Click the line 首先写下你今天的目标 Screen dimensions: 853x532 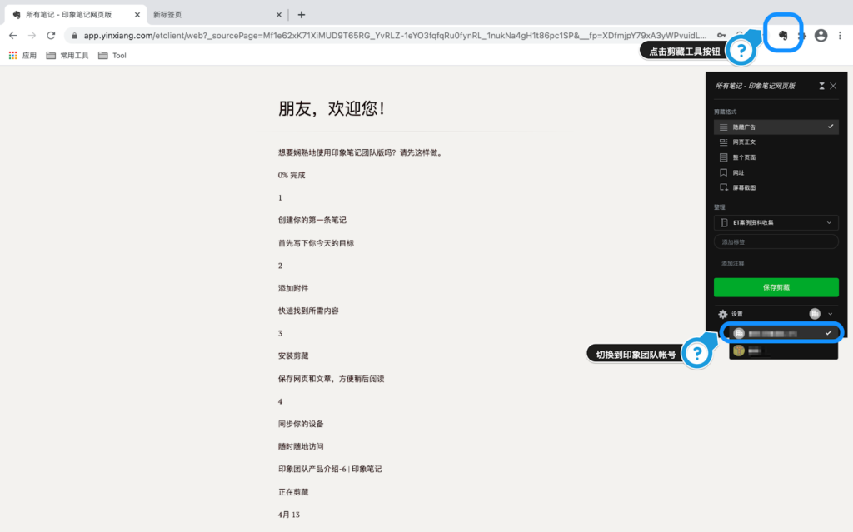pos(316,243)
